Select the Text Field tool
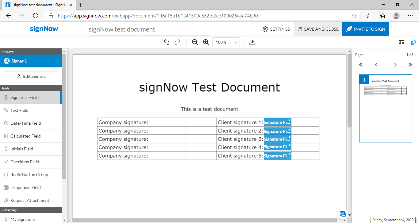 click(31, 110)
